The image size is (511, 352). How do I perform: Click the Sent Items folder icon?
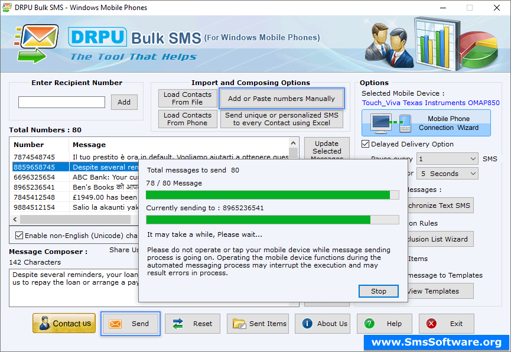click(239, 324)
